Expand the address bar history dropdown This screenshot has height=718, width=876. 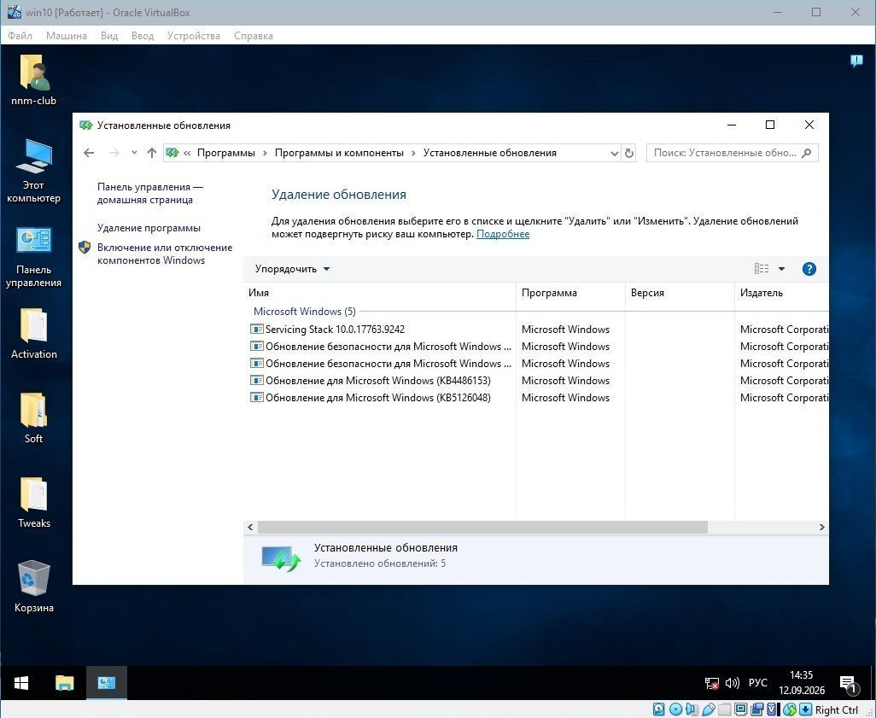pos(615,153)
